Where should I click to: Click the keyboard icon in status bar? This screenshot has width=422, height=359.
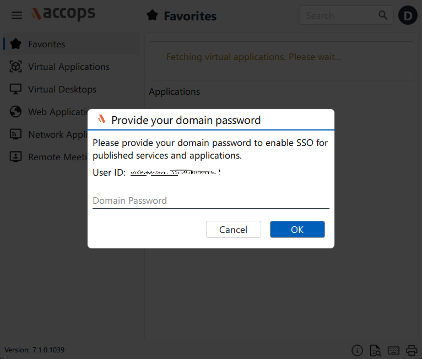pyautogui.click(x=393, y=350)
